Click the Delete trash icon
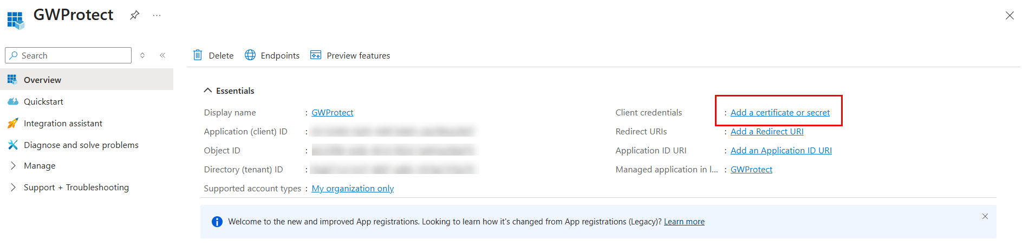Image resolution: width=1022 pixels, height=245 pixels. 198,55
